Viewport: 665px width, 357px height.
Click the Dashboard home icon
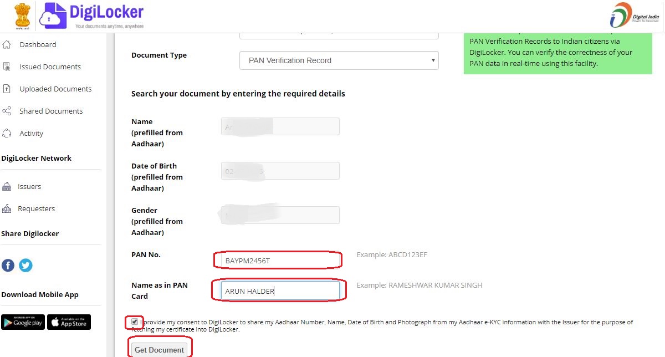[x=7, y=44]
